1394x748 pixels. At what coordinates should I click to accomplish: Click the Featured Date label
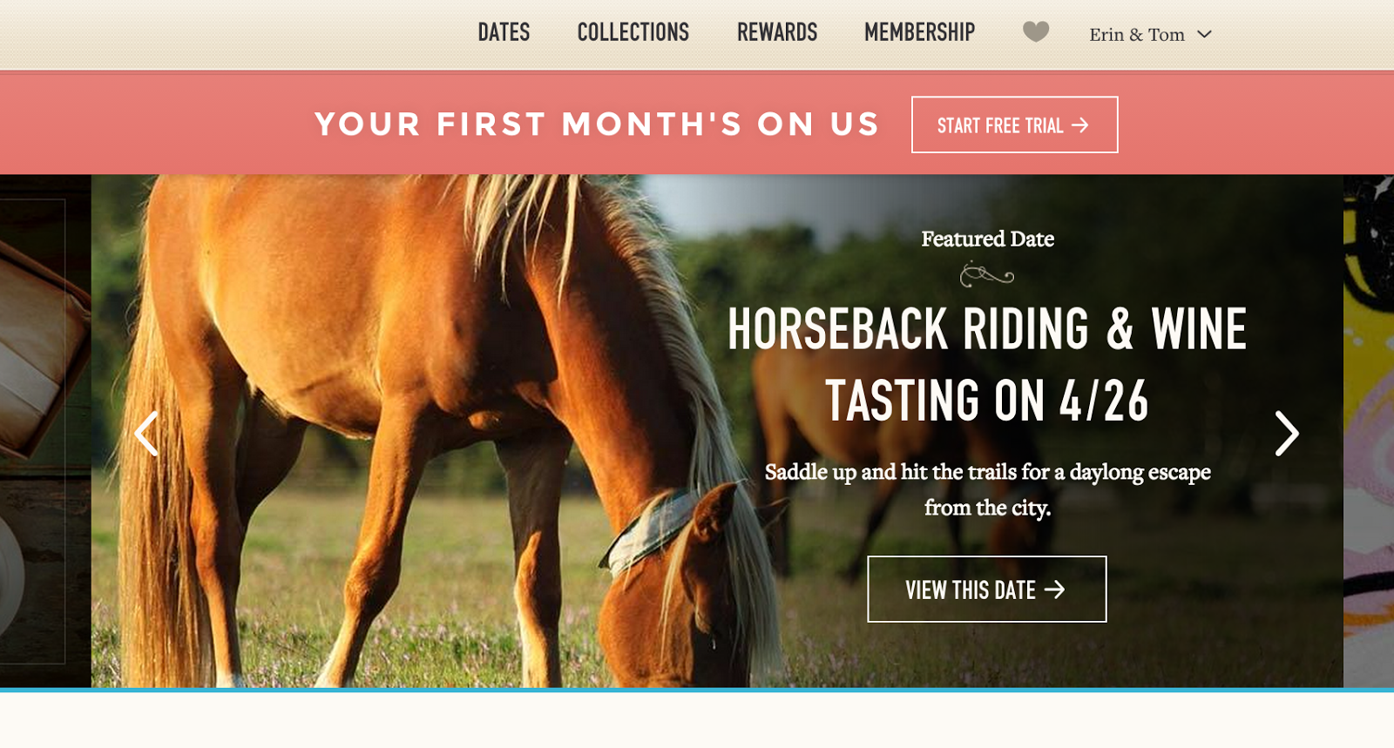[x=987, y=239]
